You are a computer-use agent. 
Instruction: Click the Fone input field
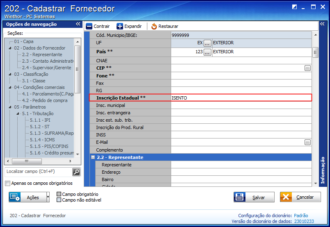[241, 76]
